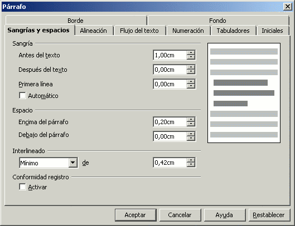Open the Fondo tab
The width and height of the screenshot is (295, 226).
tap(217, 20)
